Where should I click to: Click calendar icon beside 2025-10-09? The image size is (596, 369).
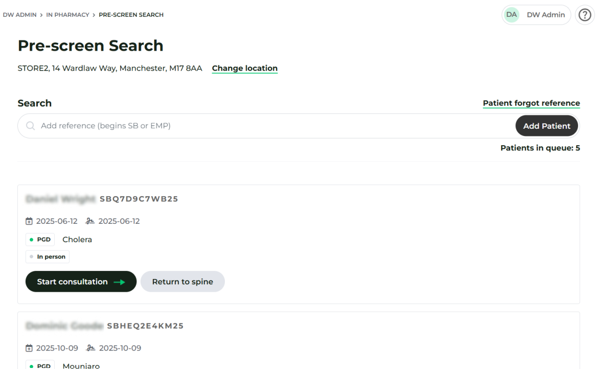tap(29, 348)
